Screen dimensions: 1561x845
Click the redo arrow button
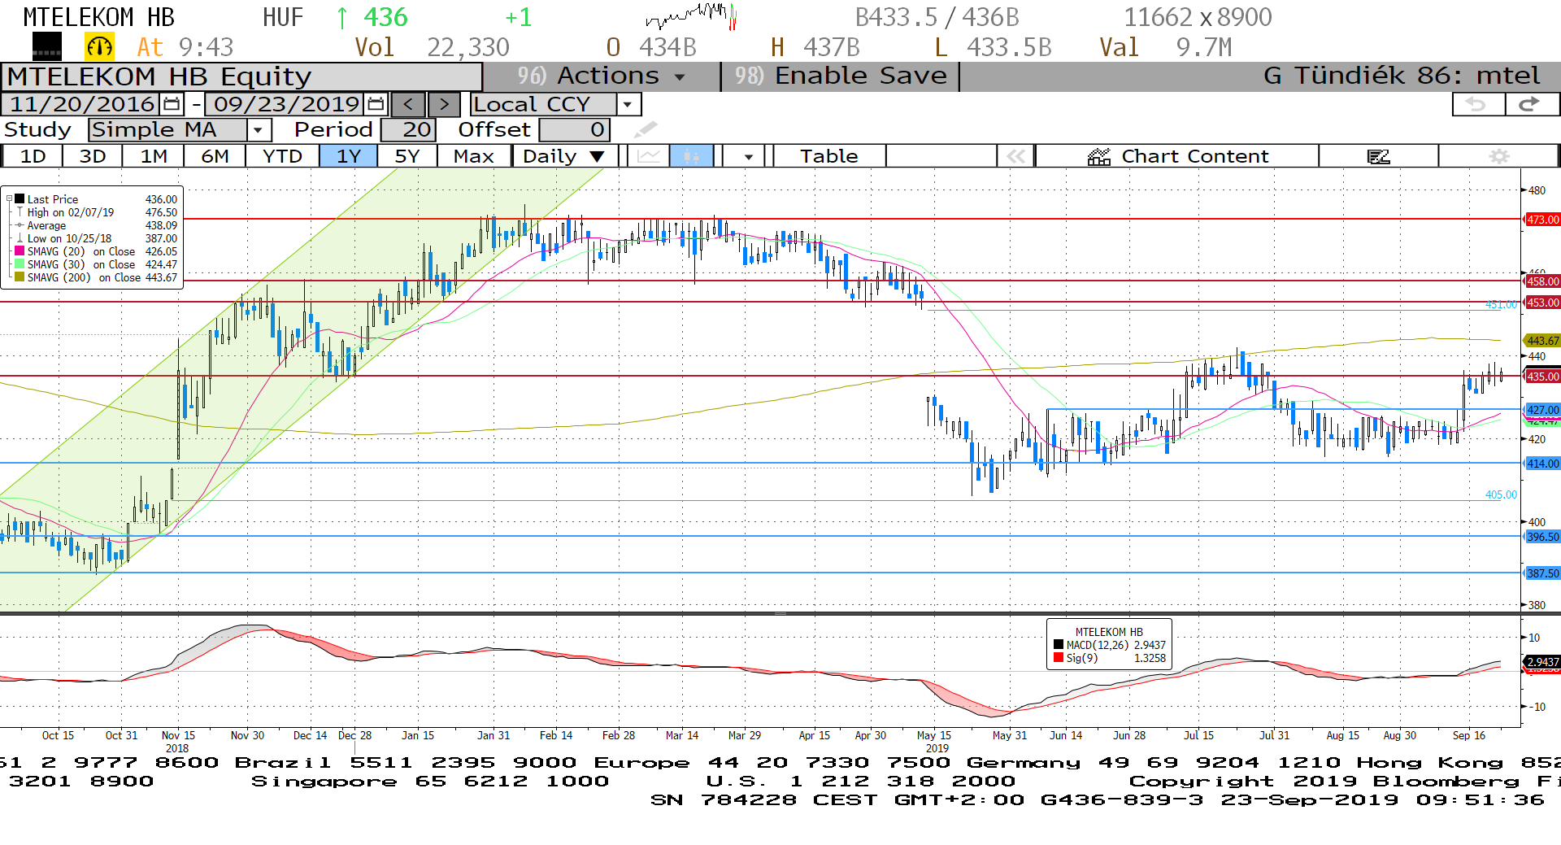click(1532, 104)
